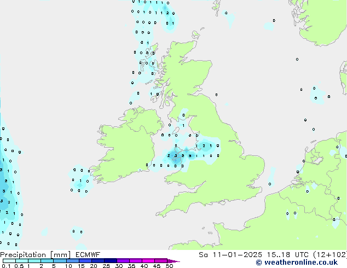Click the rain patch southwest of Ireland
Image resolution: width=347 pixels, height=268 pixels.
(x=80, y=181)
